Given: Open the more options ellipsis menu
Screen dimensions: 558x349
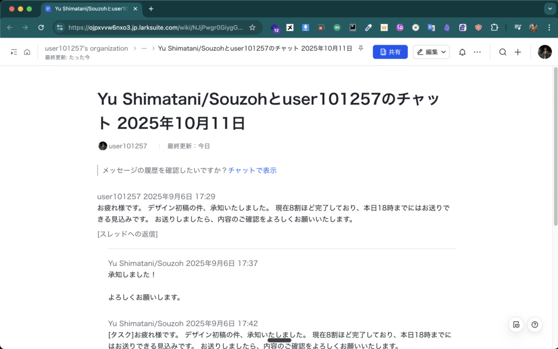Looking at the screenshot, I should click(477, 52).
